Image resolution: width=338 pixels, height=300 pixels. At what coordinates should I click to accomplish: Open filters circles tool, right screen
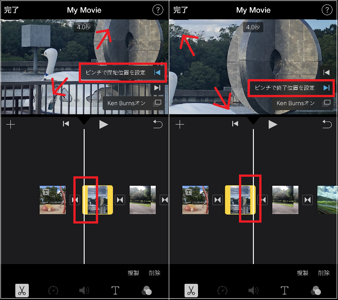(x=316, y=291)
